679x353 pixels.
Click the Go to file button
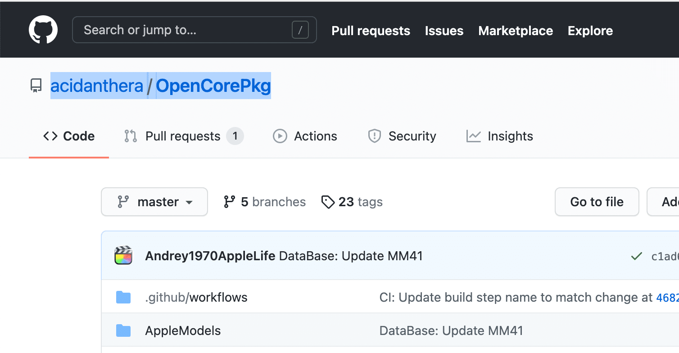point(597,202)
